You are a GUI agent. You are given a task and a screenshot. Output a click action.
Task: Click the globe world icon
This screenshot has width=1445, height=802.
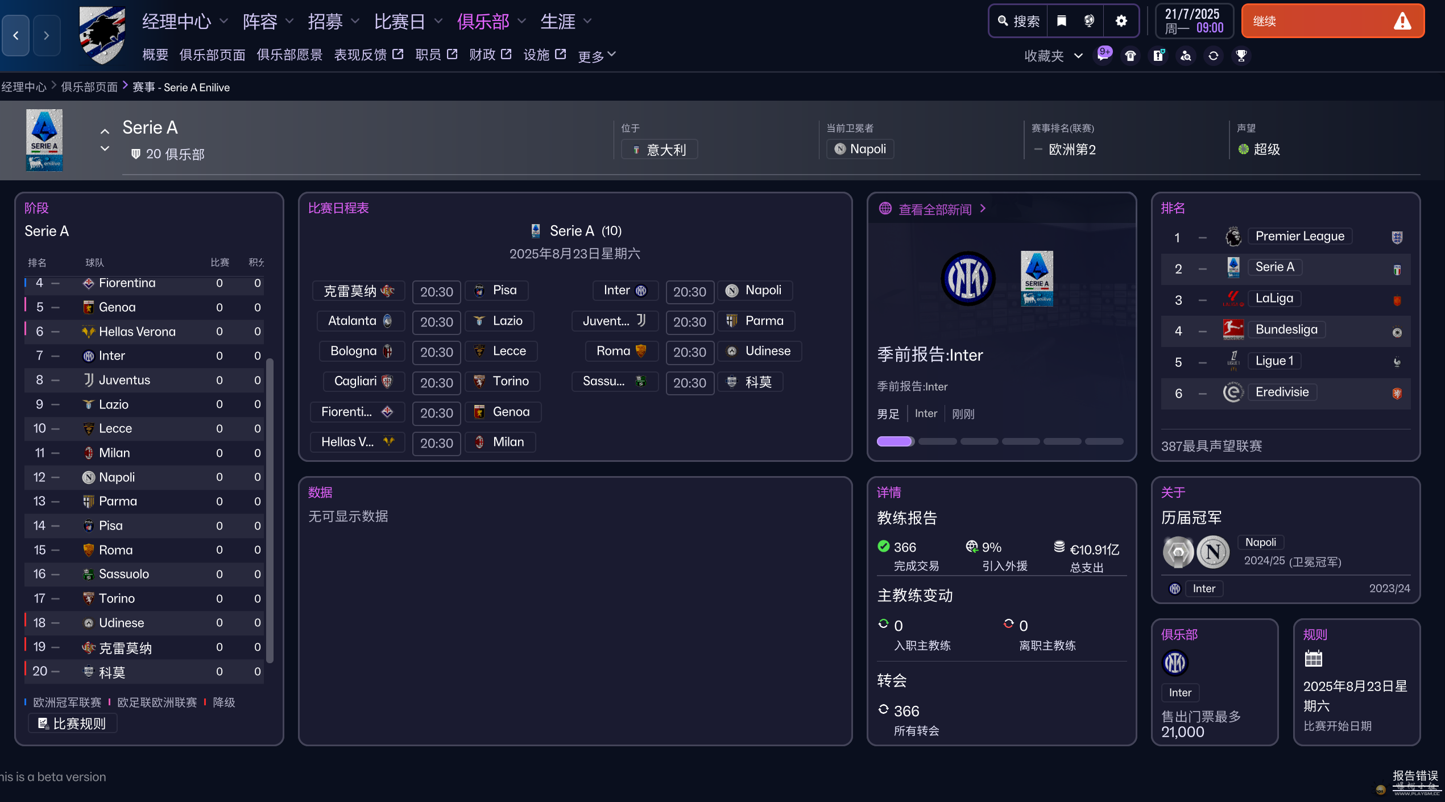click(x=1088, y=21)
